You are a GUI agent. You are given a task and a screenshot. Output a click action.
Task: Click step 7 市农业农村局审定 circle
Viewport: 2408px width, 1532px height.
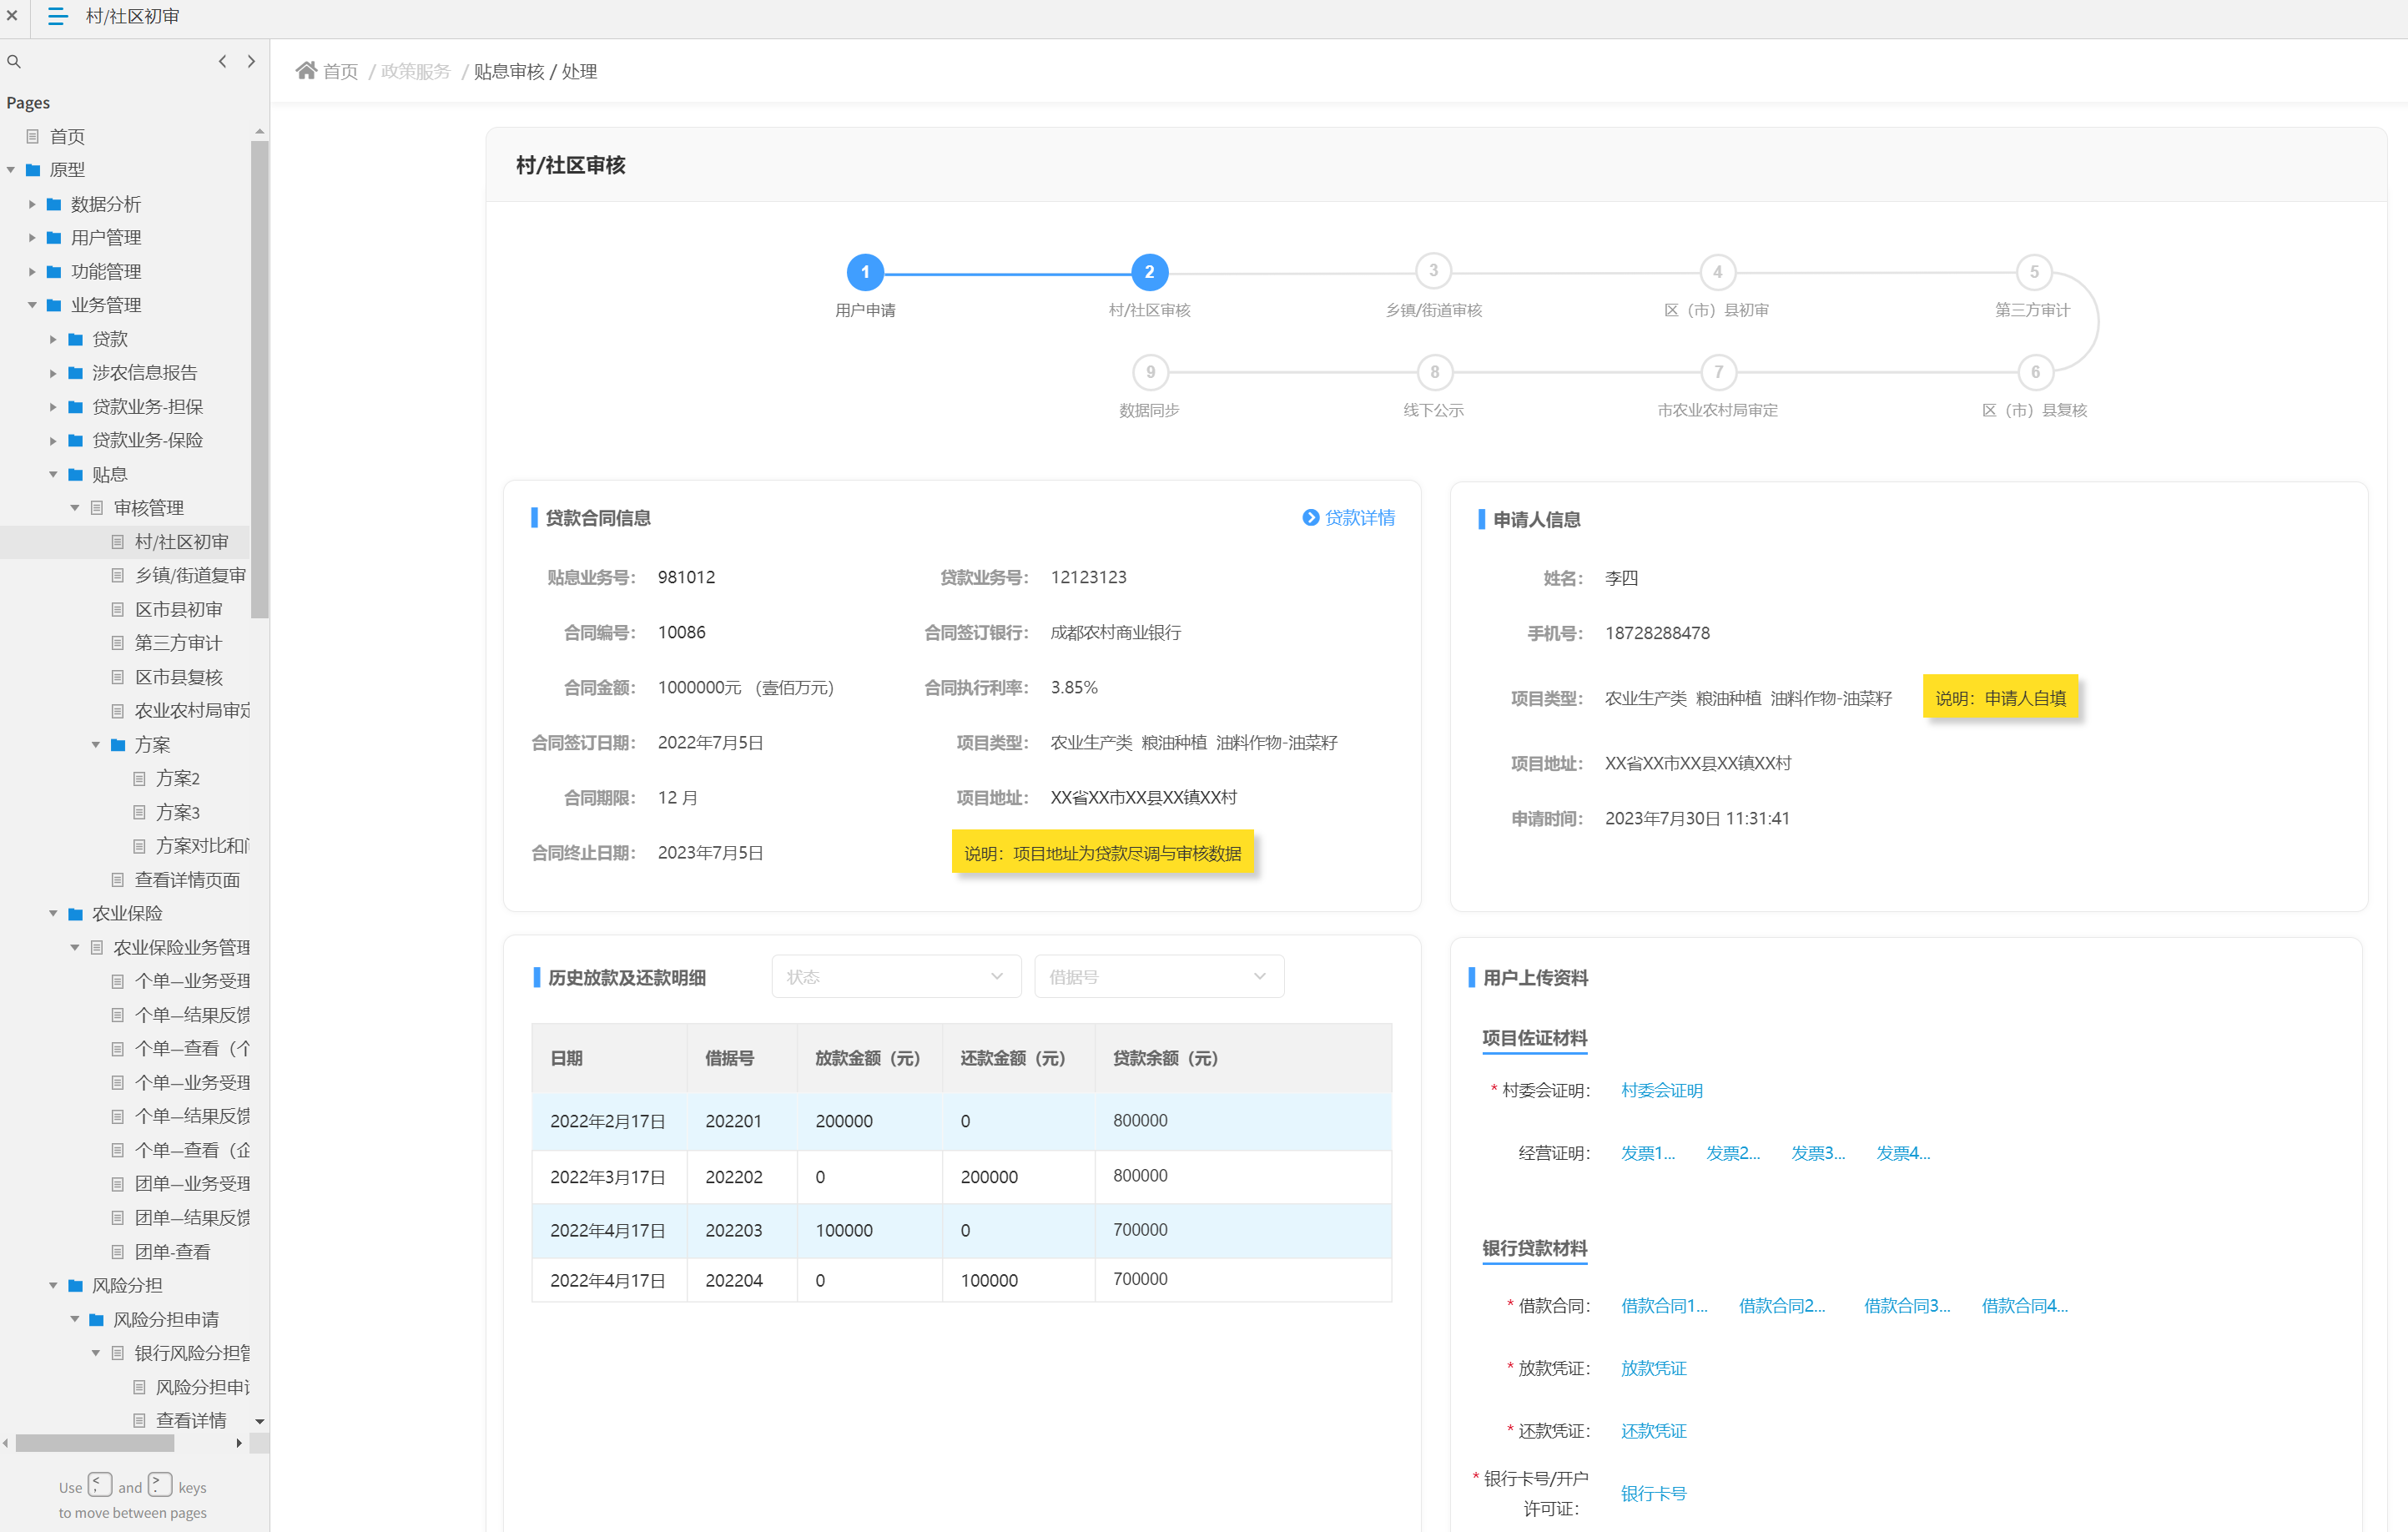click(1718, 373)
